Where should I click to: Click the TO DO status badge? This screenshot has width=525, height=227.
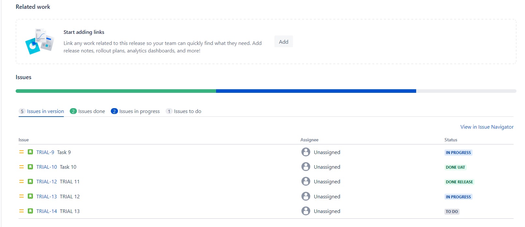(x=452, y=212)
